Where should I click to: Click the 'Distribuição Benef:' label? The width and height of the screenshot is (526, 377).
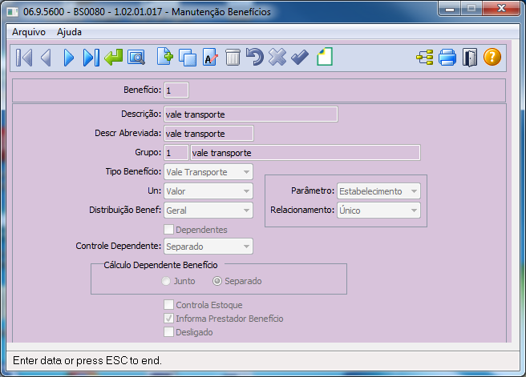click(125, 210)
